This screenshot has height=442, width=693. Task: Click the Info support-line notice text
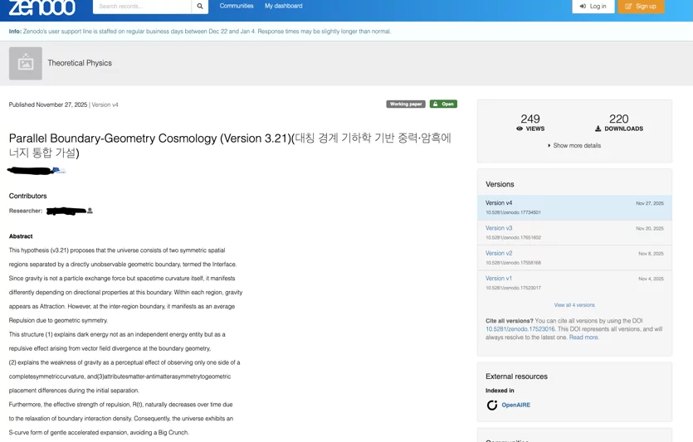[x=200, y=32]
